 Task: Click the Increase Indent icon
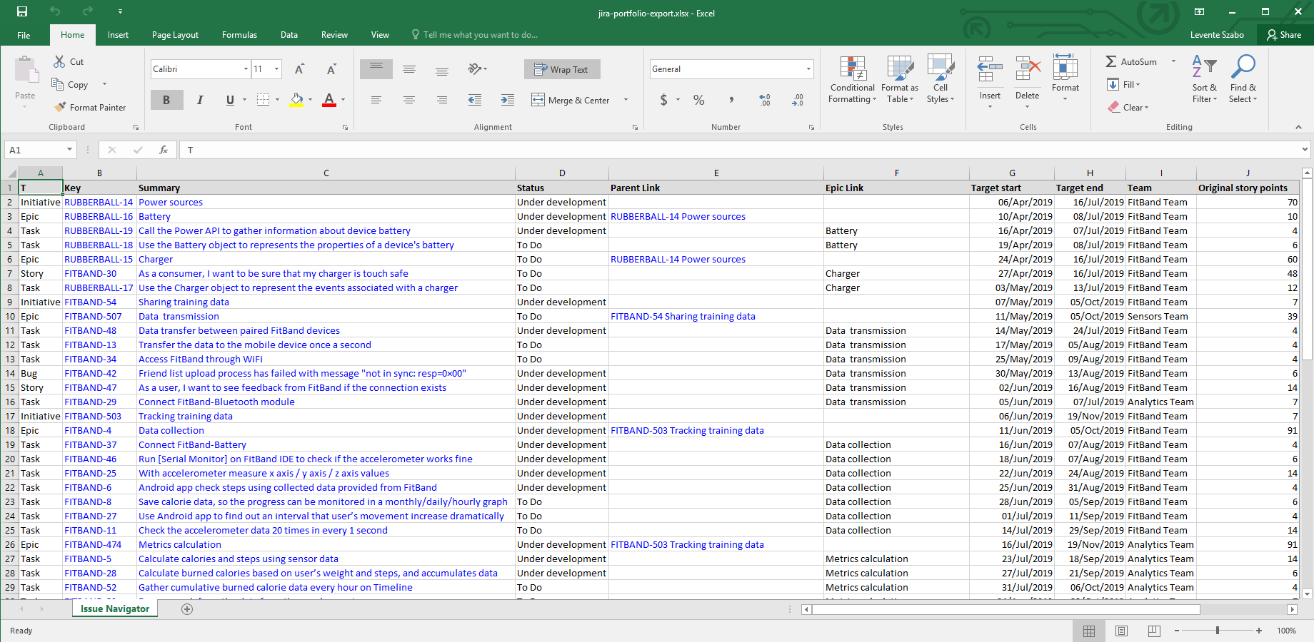click(508, 101)
